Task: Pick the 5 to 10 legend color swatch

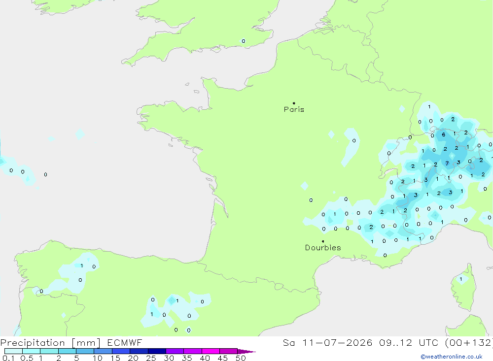Action: [x=85, y=351]
